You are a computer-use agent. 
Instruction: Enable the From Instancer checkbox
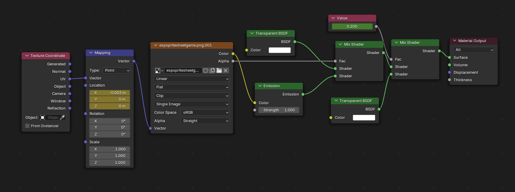click(27, 126)
